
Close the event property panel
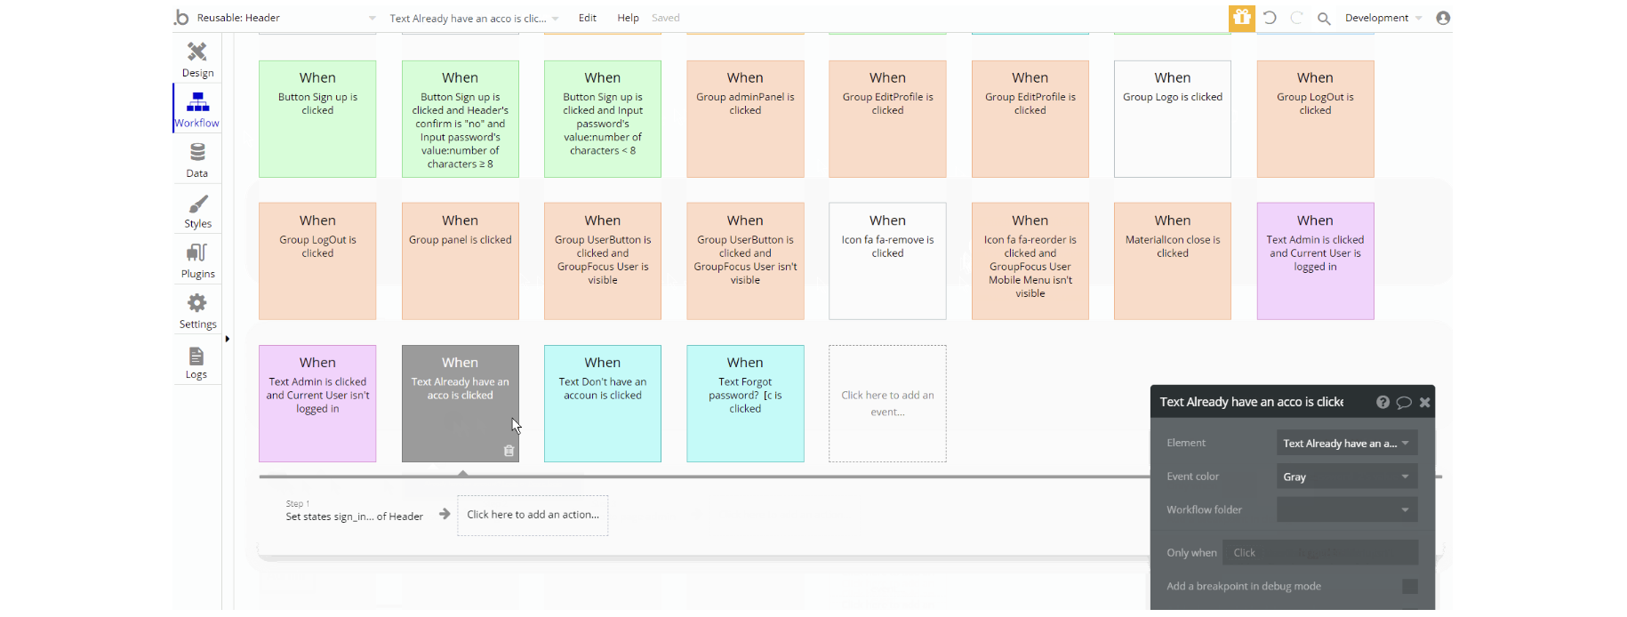(1424, 402)
